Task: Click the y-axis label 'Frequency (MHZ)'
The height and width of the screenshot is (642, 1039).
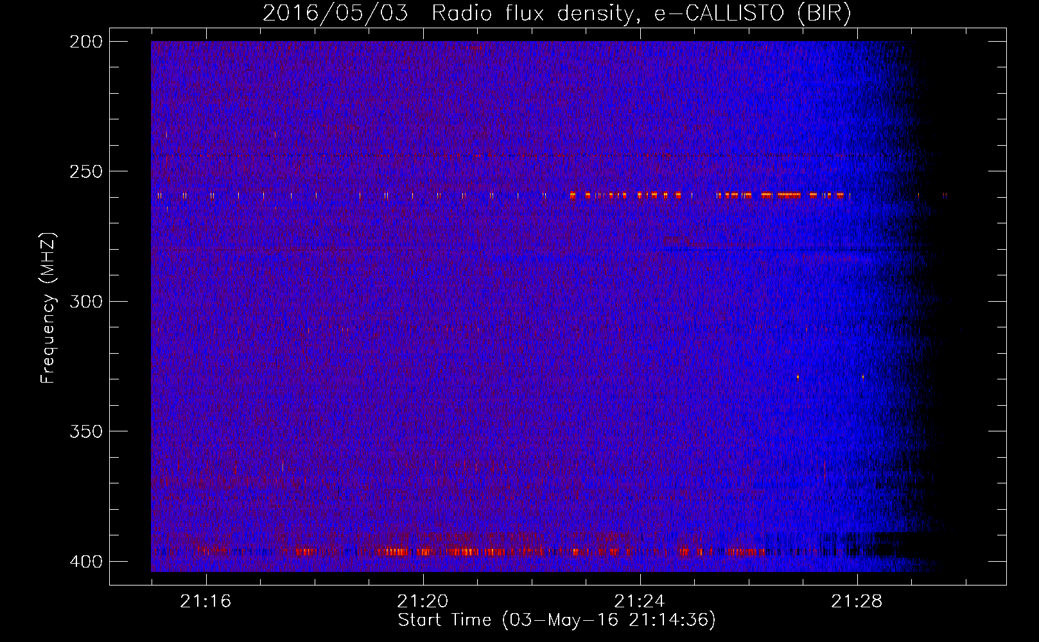Action: [x=48, y=308]
